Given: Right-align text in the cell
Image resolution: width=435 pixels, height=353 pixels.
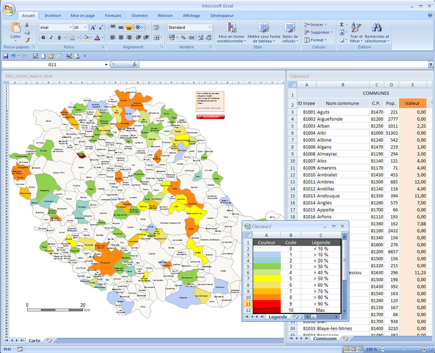Looking at the screenshot, I should coord(129,37).
